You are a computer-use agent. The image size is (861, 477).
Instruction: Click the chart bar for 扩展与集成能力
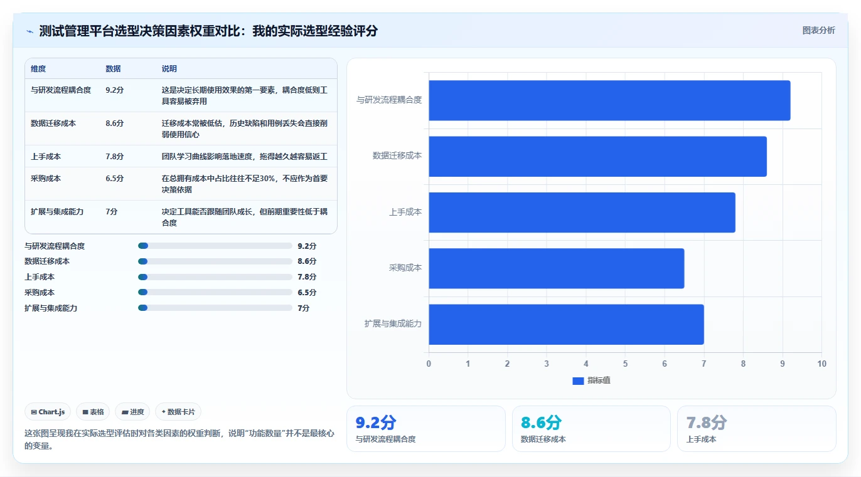(566, 324)
